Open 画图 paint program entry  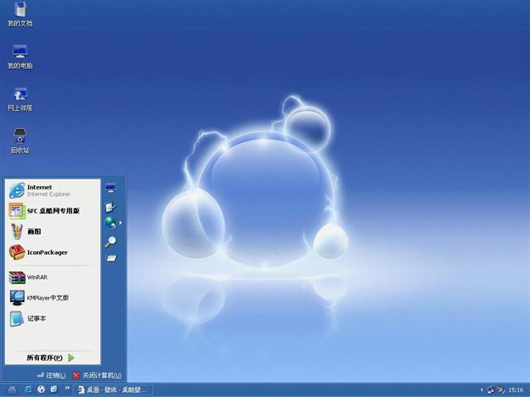pyautogui.click(x=52, y=232)
